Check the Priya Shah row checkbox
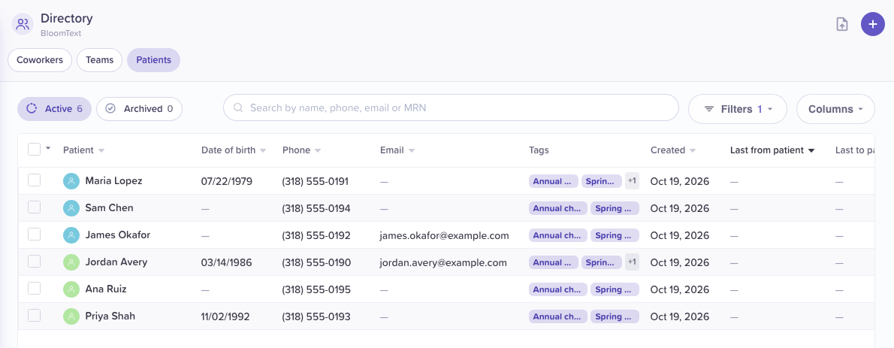The image size is (894, 348). [35, 315]
